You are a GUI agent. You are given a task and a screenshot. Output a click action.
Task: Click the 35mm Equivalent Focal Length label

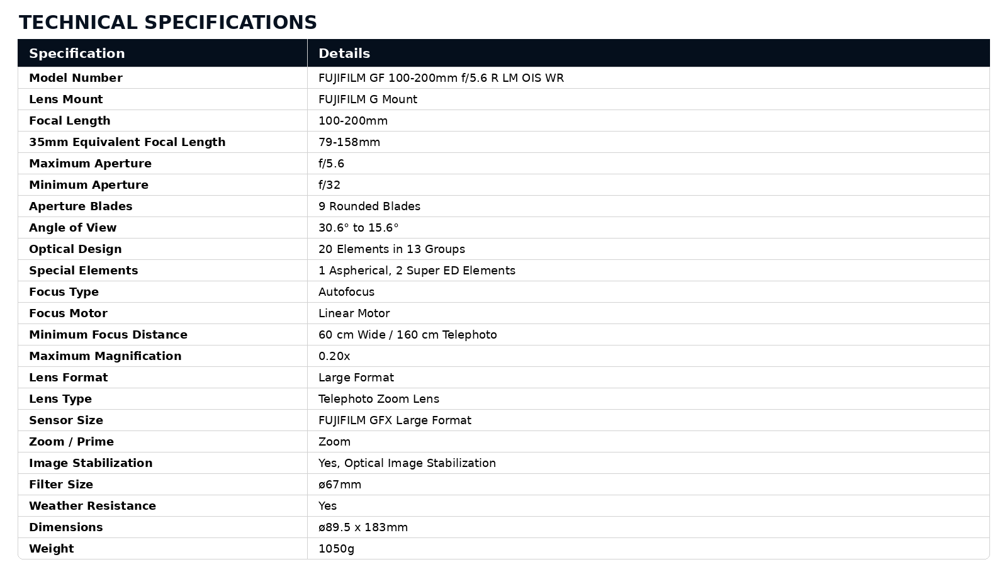(x=127, y=142)
